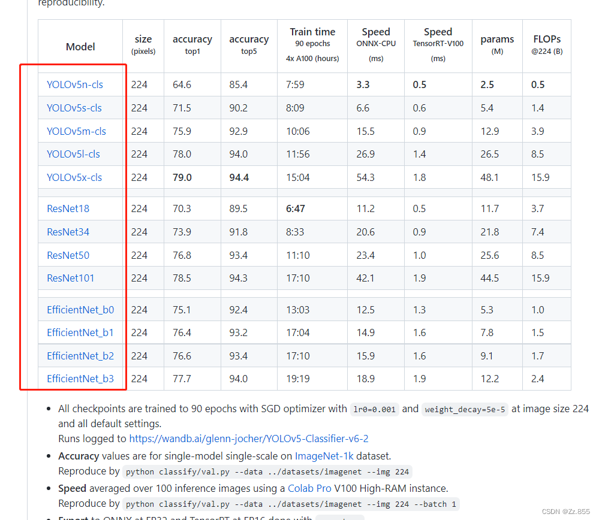
Task: Open the ResNet50 model link
Action: coord(68,255)
